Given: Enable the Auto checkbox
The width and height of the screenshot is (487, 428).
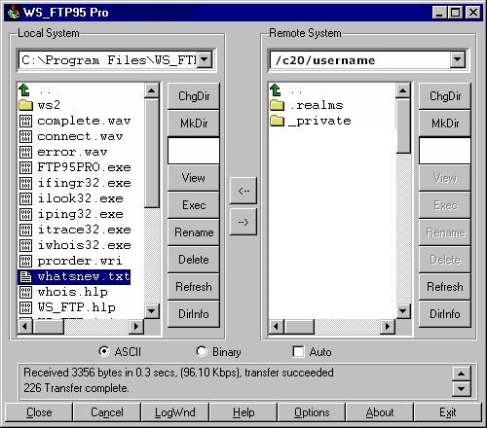Looking at the screenshot, I should pyautogui.click(x=298, y=351).
